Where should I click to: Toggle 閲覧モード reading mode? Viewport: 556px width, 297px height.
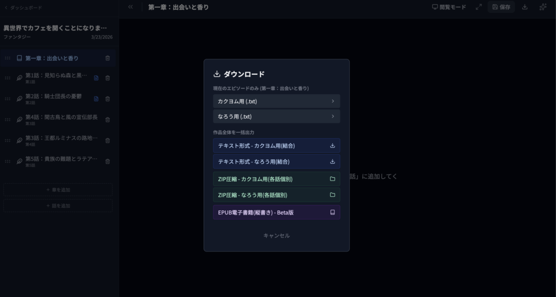pyautogui.click(x=448, y=7)
